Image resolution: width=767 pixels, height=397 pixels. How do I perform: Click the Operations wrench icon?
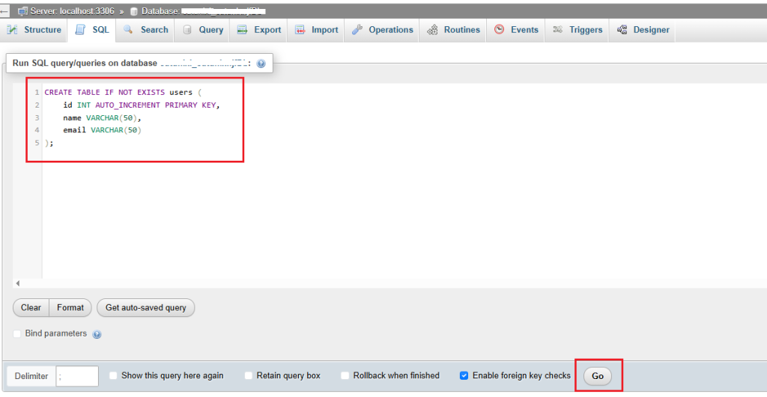click(357, 30)
